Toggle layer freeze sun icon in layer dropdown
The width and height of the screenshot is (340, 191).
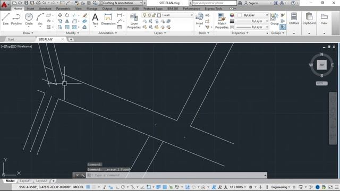click(149, 15)
